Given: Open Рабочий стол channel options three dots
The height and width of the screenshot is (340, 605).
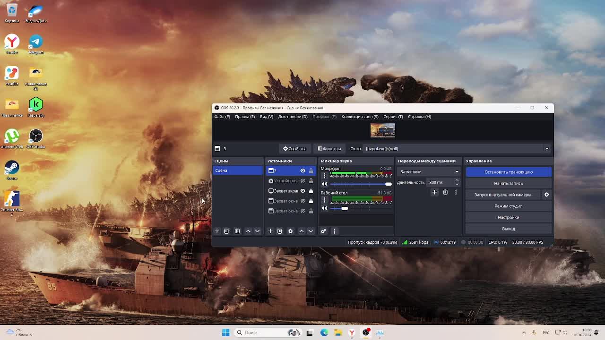Looking at the screenshot, I should 324,200.
